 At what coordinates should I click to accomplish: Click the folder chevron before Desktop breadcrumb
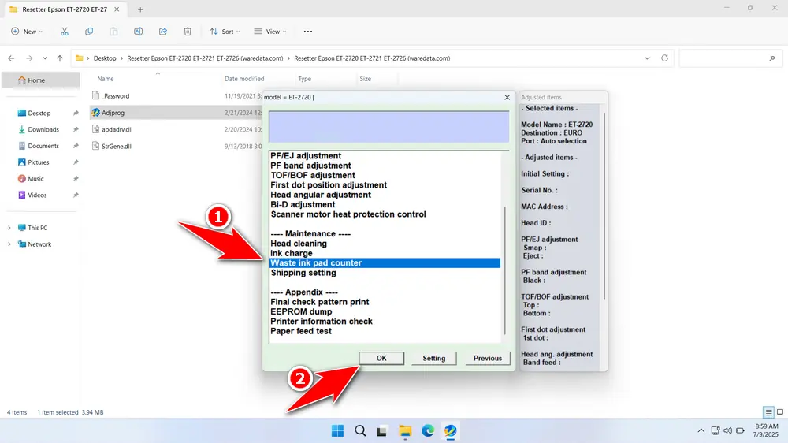click(x=88, y=58)
